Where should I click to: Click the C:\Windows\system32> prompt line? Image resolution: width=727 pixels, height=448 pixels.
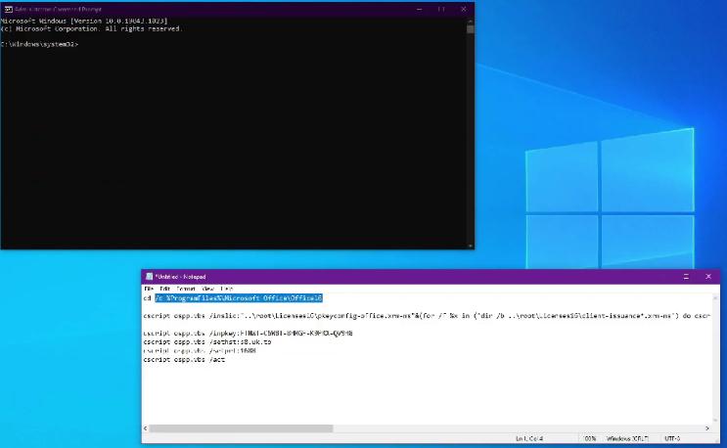click(x=39, y=44)
